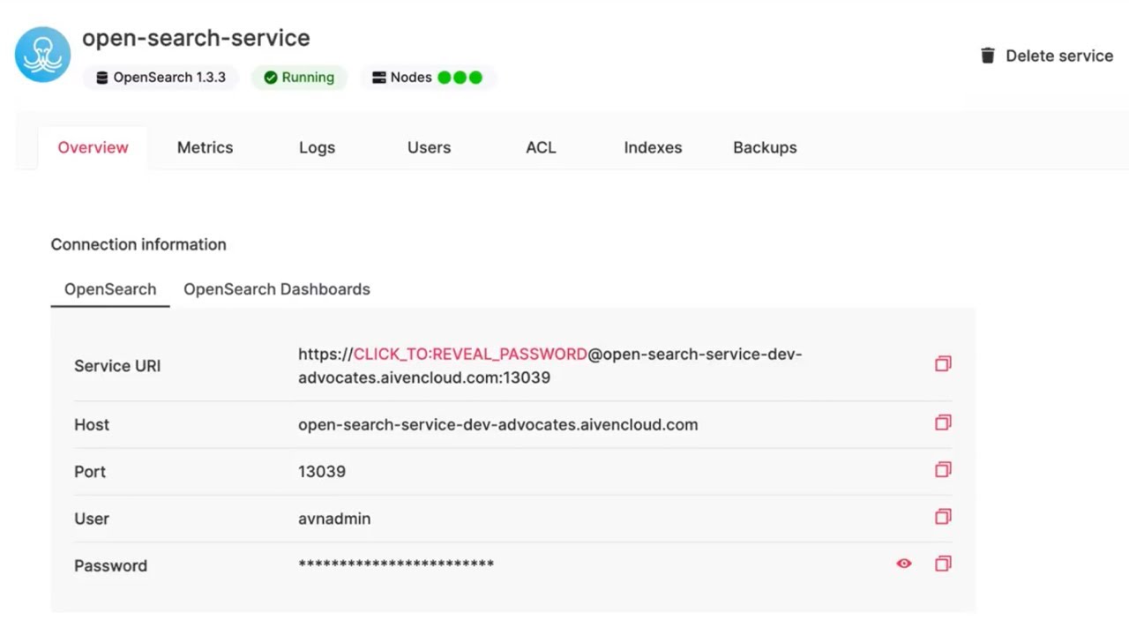Copy the User value
1129x635 pixels.
[x=943, y=516]
